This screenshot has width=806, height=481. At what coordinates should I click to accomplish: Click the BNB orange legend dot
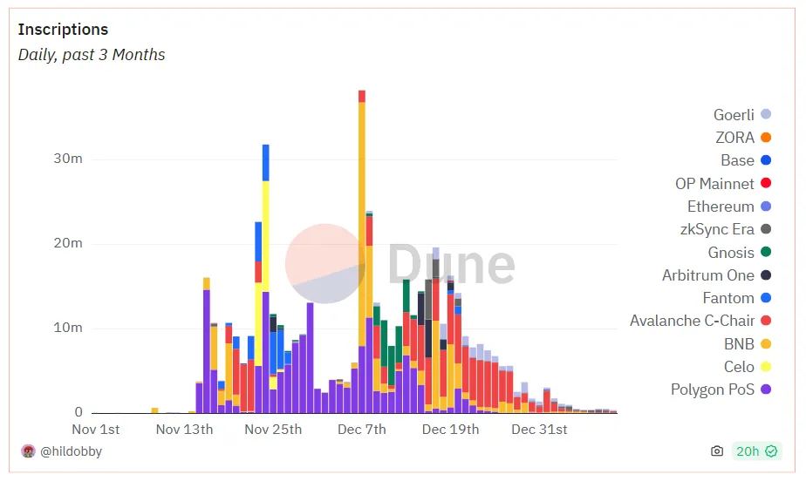click(766, 344)
